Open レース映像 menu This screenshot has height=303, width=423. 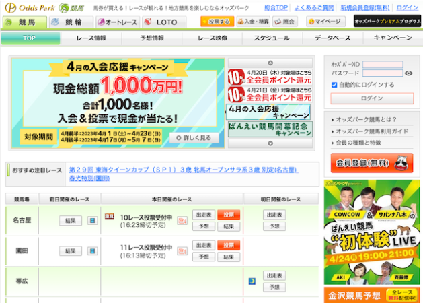click(x=213, y=38)
